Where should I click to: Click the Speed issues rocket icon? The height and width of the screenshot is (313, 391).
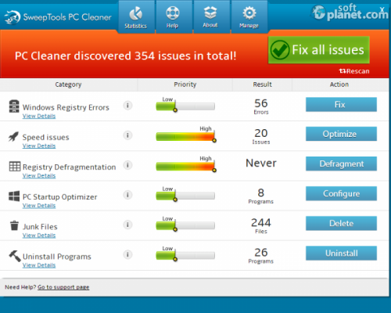(x=13, y=136)
